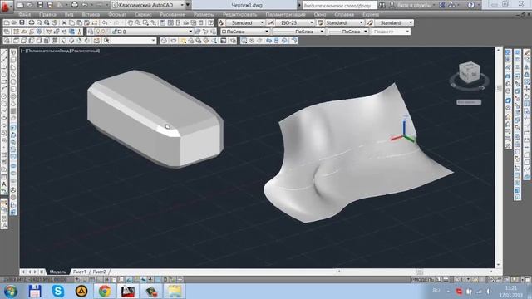Toggle РМОДЕЛЬ model space button
Viewport: 532px width, 299px height.
click(x=422, y=280)
